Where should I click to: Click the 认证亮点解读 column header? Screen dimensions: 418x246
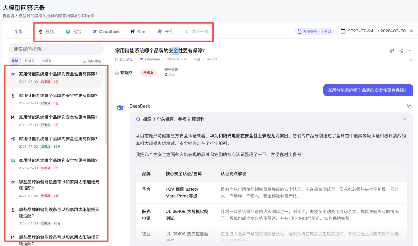233,174
